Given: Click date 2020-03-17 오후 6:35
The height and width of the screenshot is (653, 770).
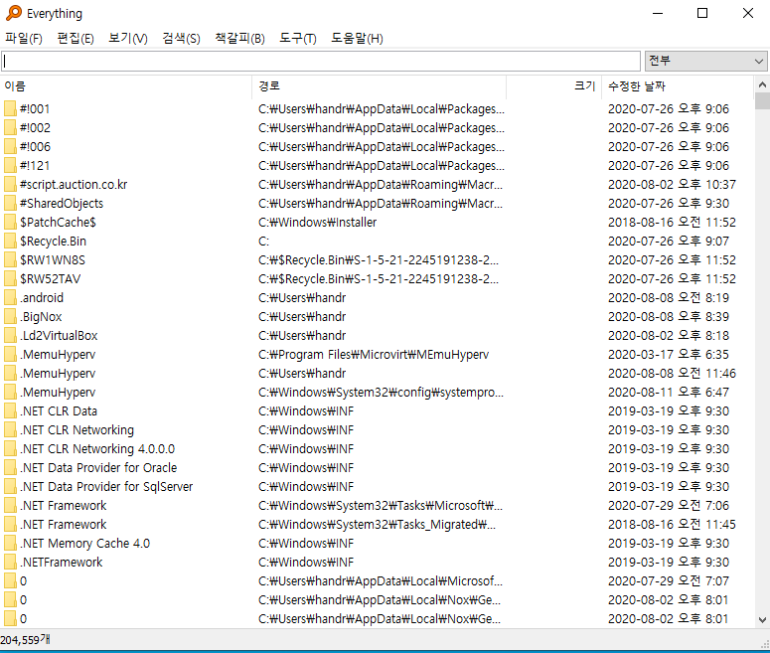Looking at the screenshot, I should coord(669,355).
